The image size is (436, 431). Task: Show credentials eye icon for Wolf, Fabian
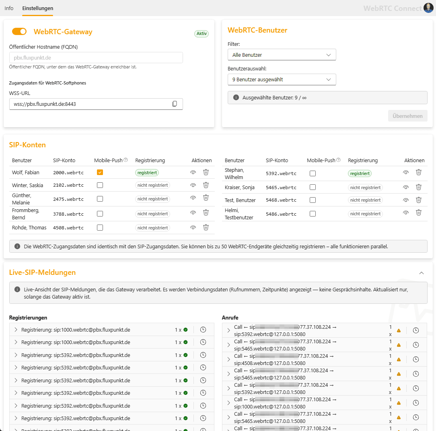(x=193, y=173)
